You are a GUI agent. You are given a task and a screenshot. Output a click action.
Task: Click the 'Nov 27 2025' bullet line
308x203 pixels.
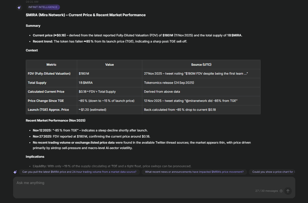(91, 136)
